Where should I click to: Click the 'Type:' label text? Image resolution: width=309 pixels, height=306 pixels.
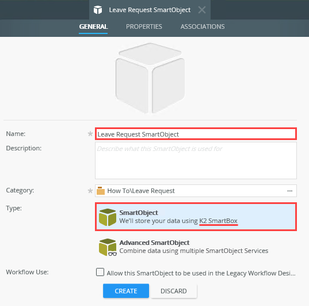tap(14, 208)
